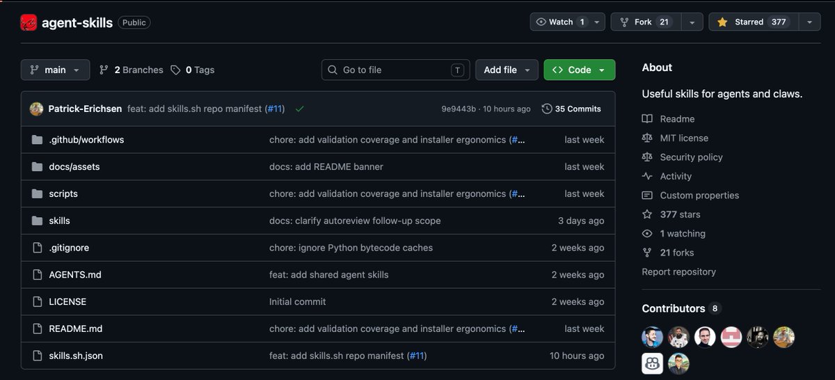Click the file icon for skills.sh.json
The width and height of the screenshot is (835, 380).
coord(37,356)
